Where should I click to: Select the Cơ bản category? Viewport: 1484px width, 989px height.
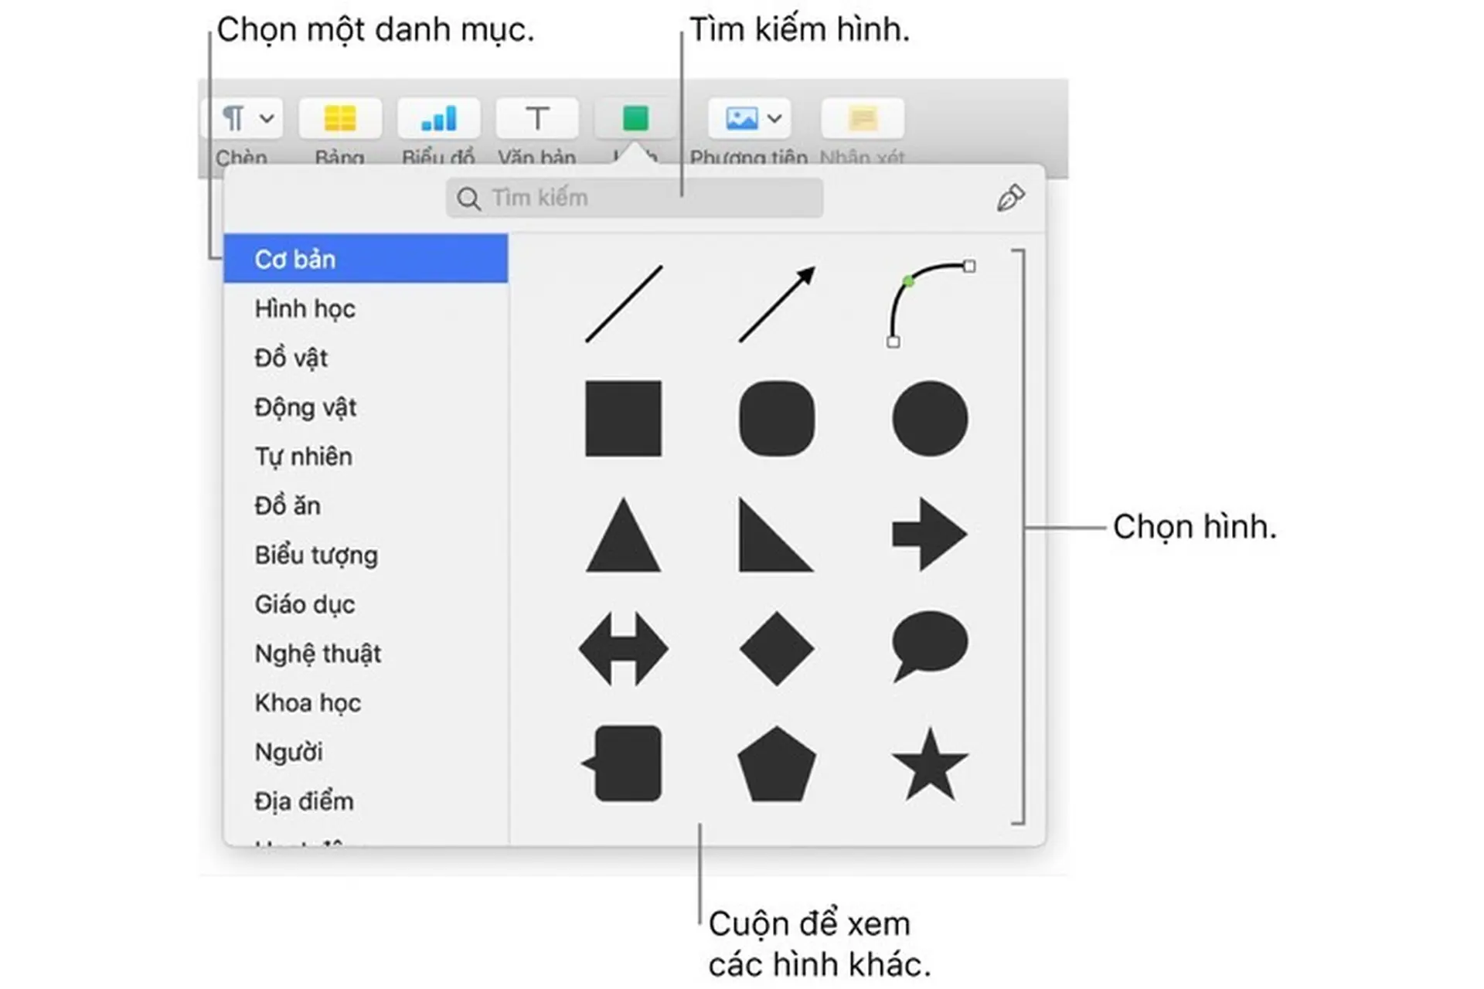tap(366, 259)
